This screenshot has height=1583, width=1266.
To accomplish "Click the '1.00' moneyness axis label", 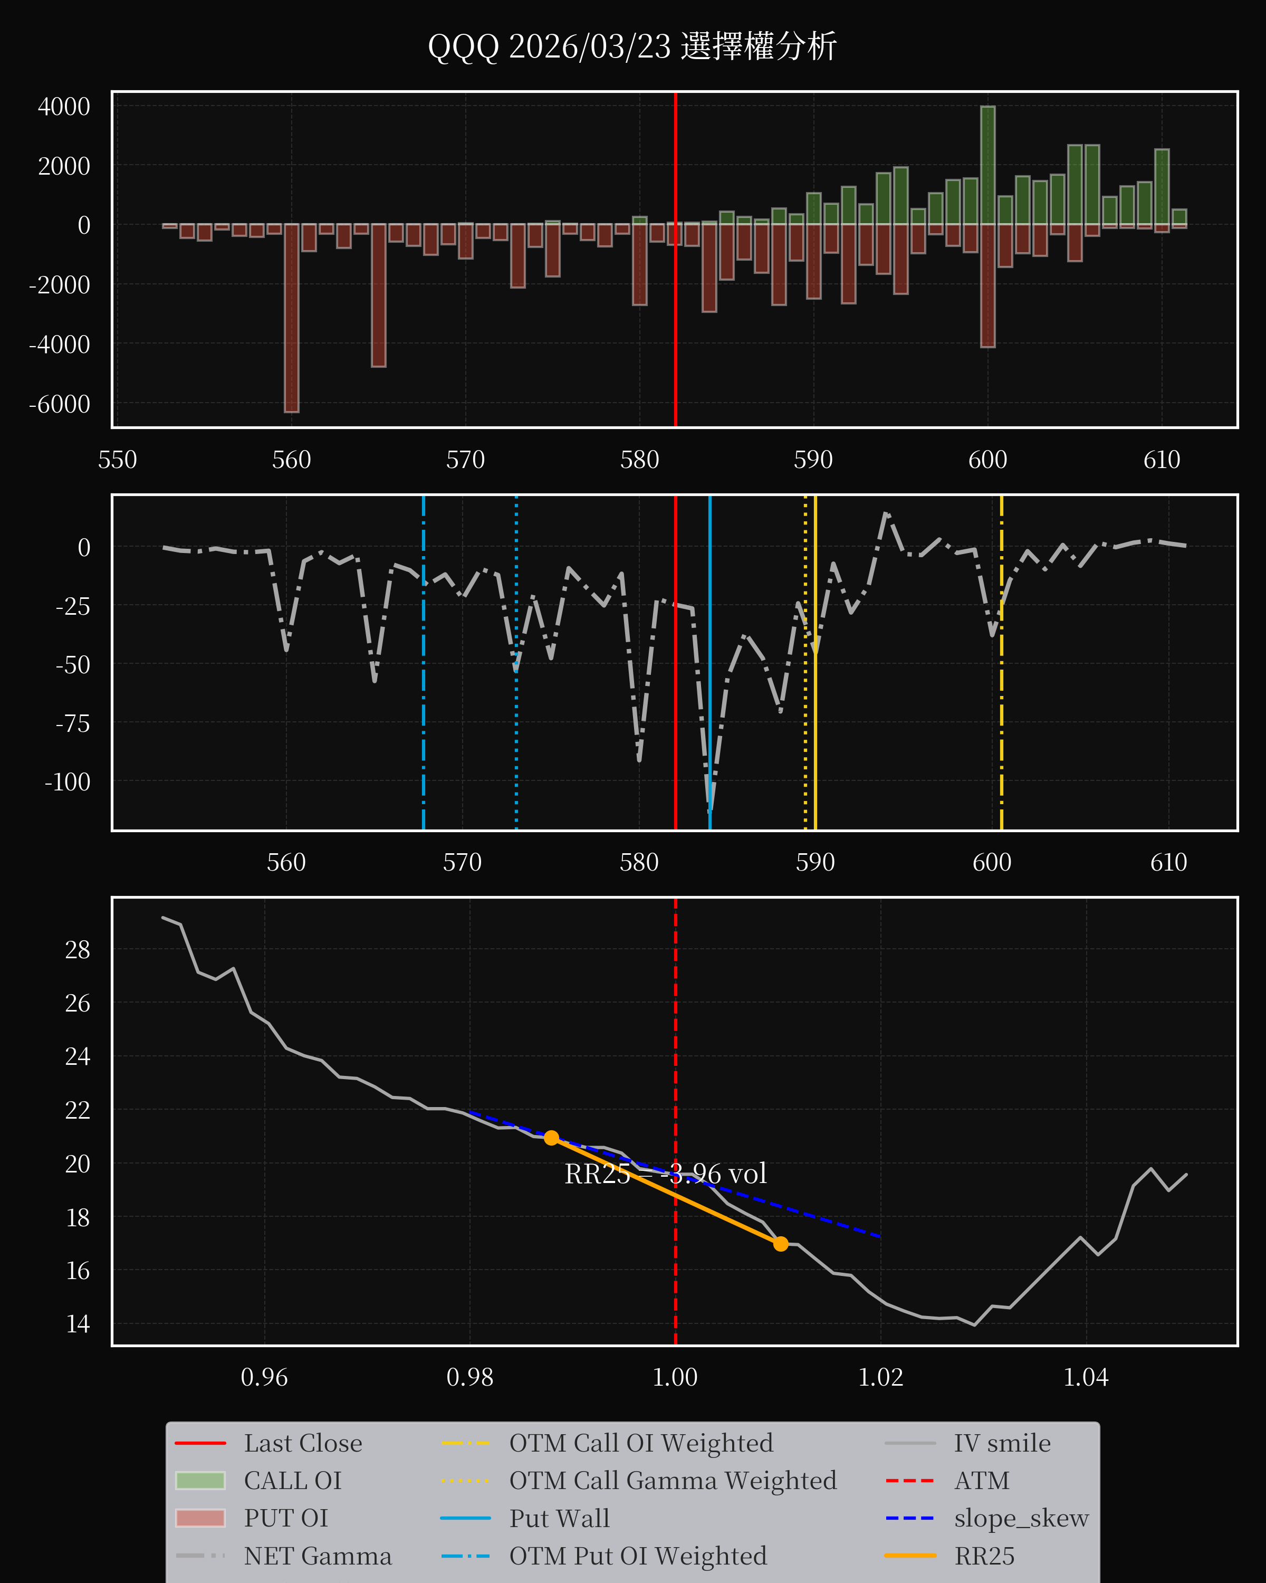I will [x=675, y=1377].
